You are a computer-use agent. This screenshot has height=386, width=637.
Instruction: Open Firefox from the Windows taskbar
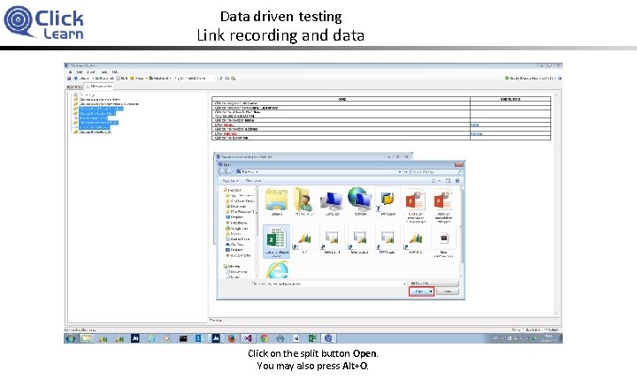pos(232,338)
